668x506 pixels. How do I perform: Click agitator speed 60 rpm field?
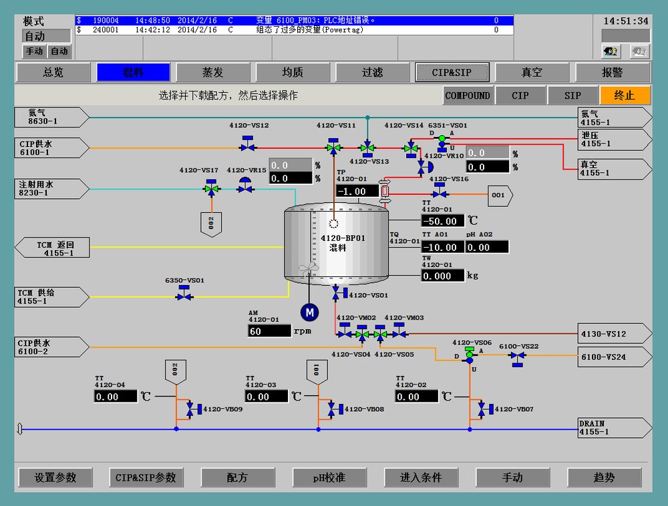pos(269,331)
